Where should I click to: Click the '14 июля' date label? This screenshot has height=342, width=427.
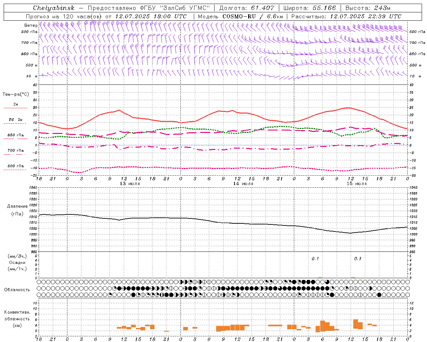click(243, 184)
